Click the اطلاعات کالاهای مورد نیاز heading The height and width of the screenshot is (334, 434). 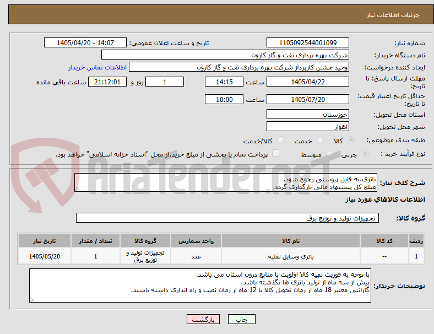[x=385, y=200]
